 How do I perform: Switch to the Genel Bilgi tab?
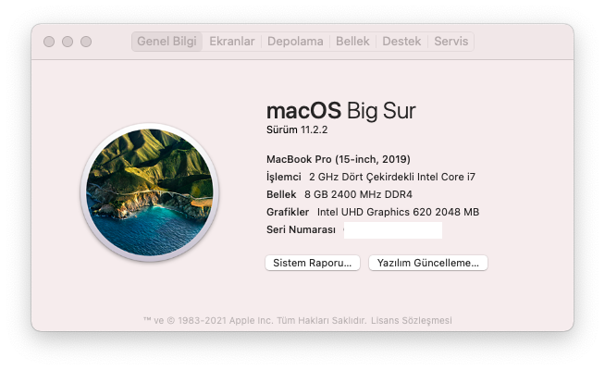point(167,42)
